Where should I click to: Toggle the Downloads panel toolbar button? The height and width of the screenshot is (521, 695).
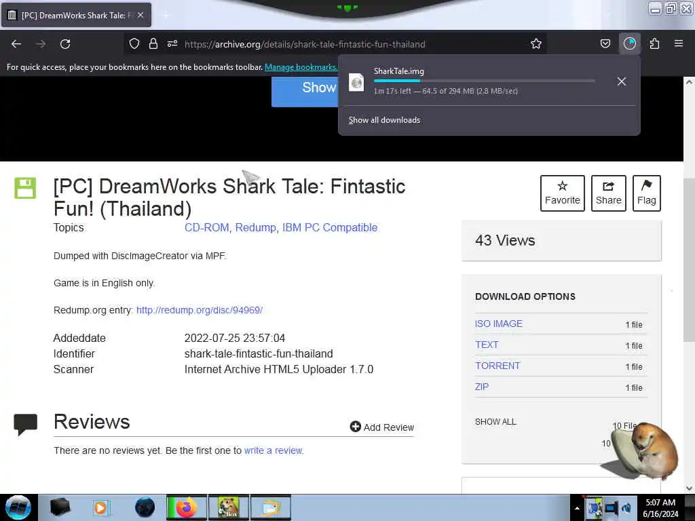(629, 43)
